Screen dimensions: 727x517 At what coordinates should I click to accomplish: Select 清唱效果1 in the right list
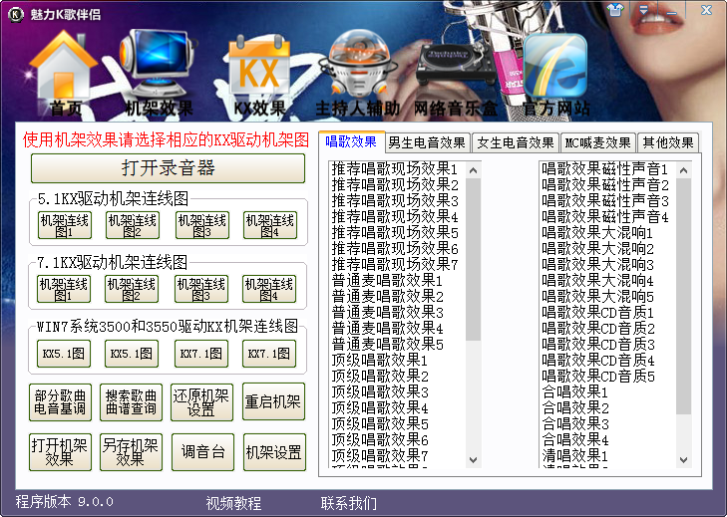pos(575,455)
